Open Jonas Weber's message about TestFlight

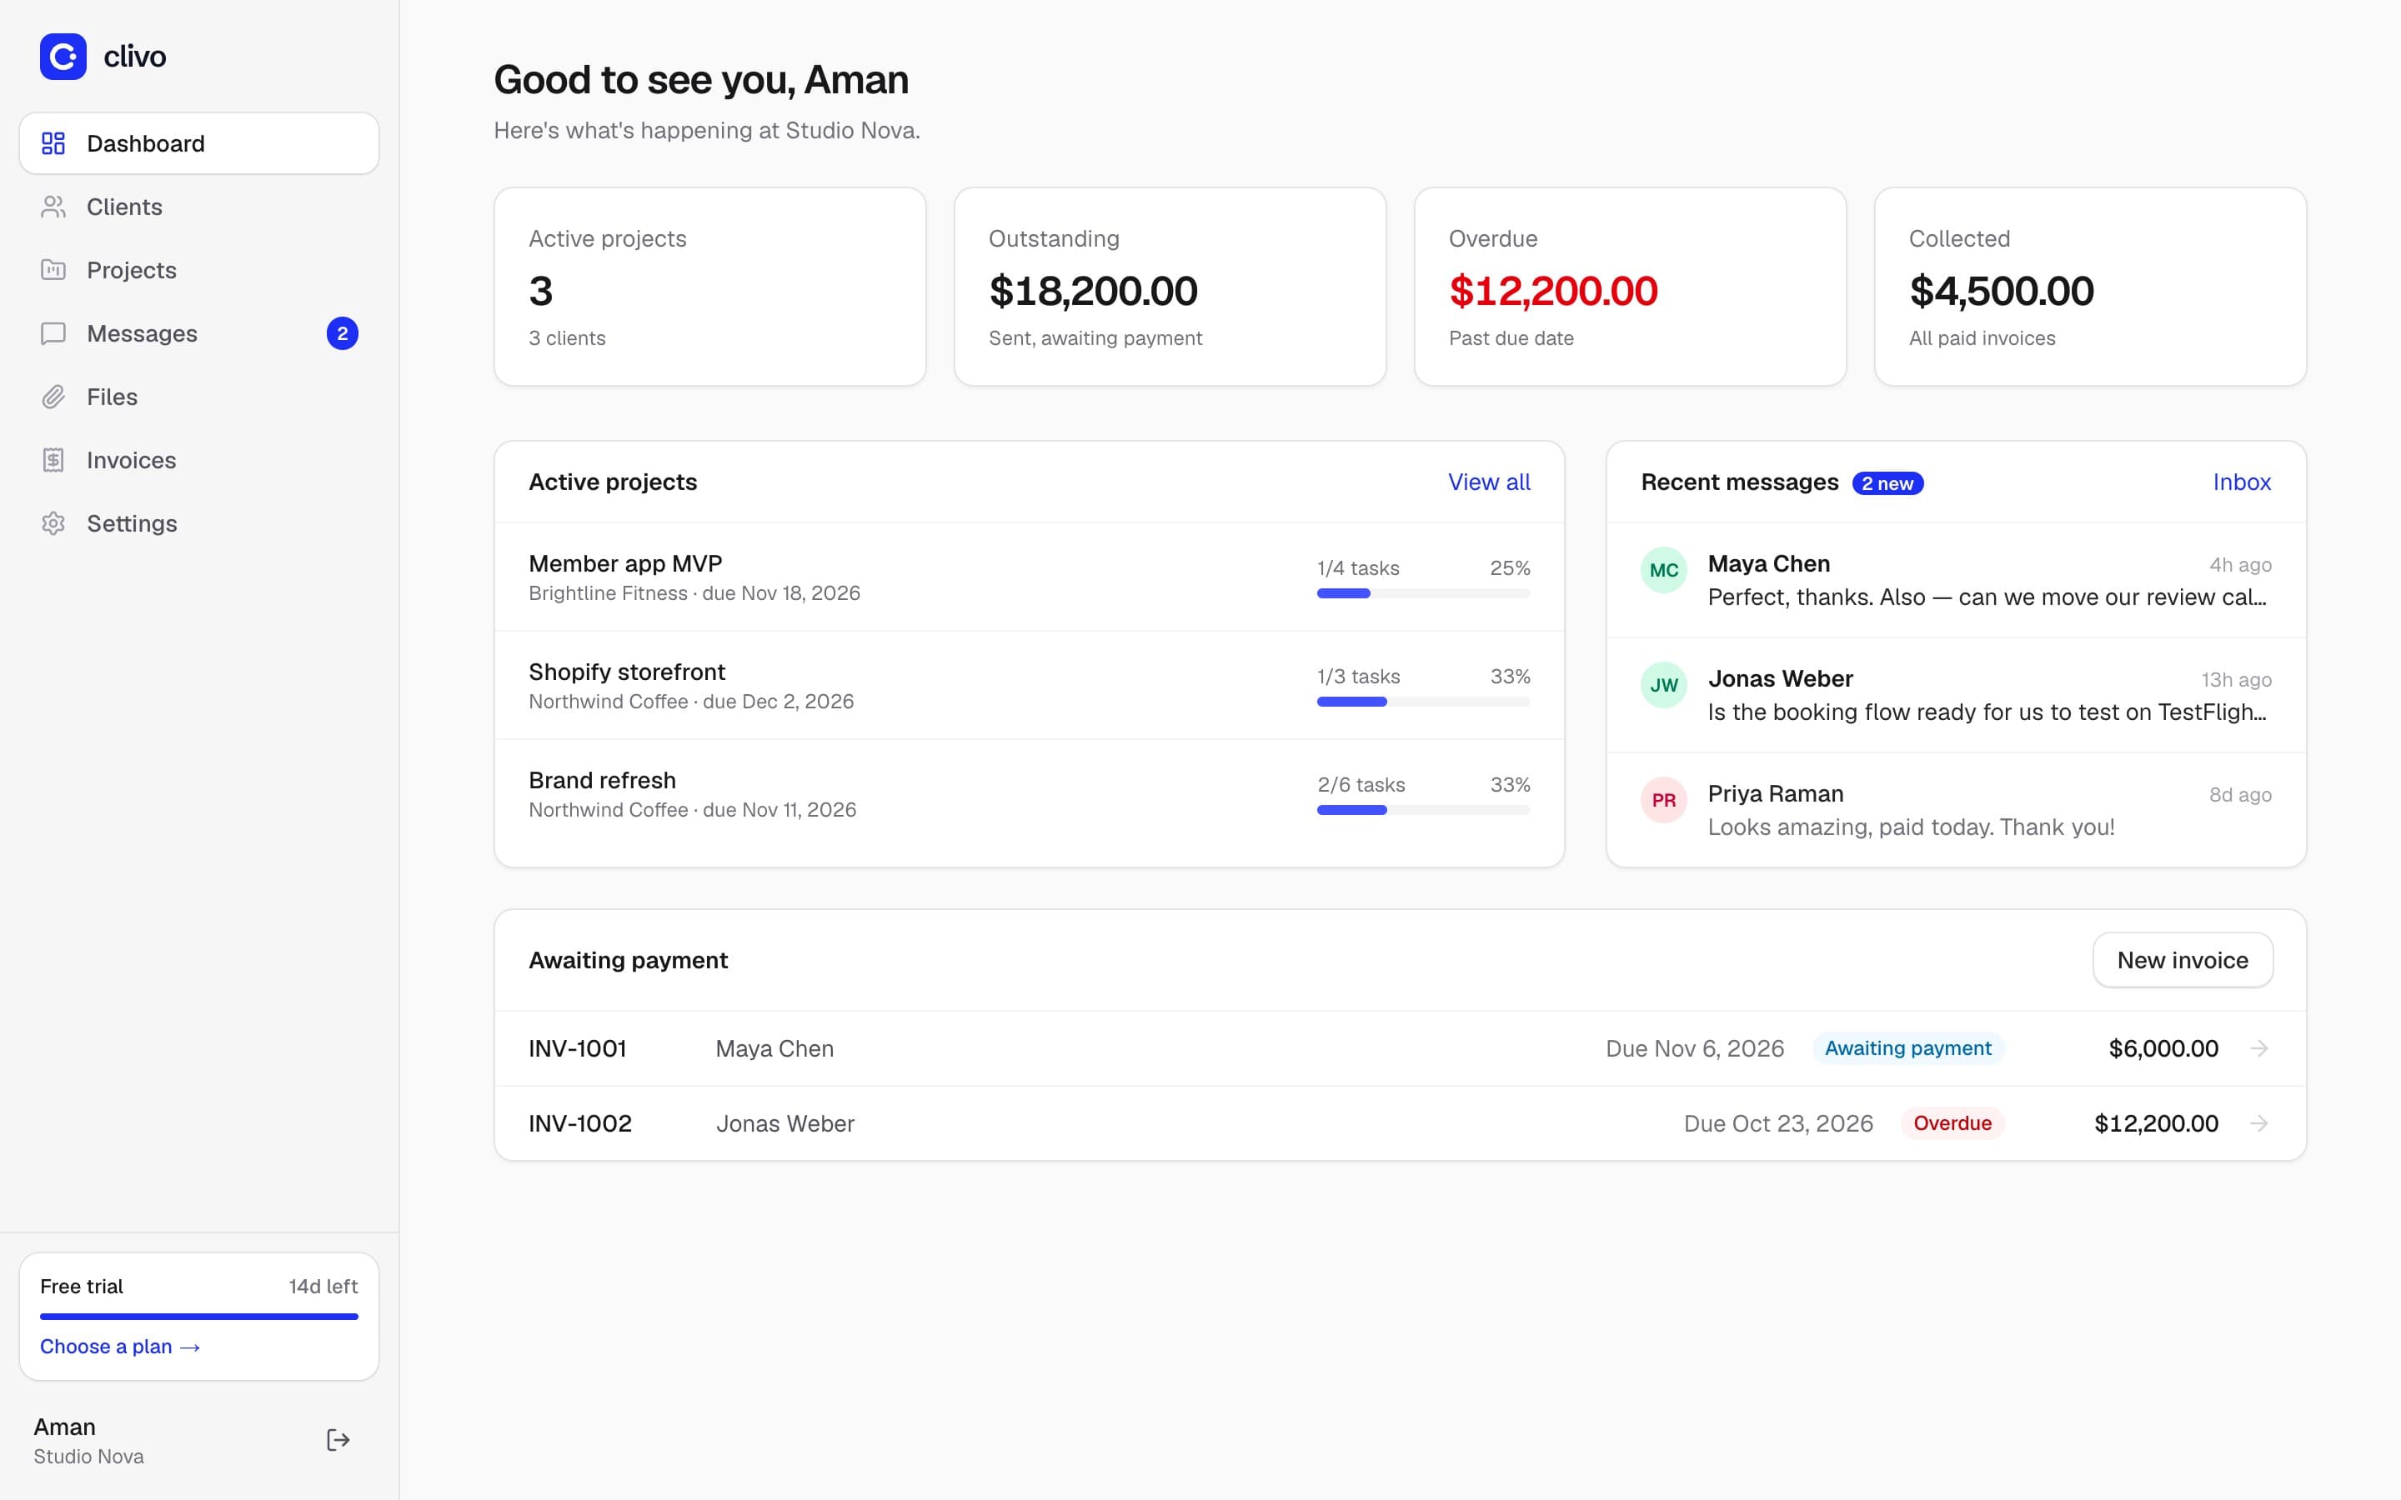[1957, 694]
